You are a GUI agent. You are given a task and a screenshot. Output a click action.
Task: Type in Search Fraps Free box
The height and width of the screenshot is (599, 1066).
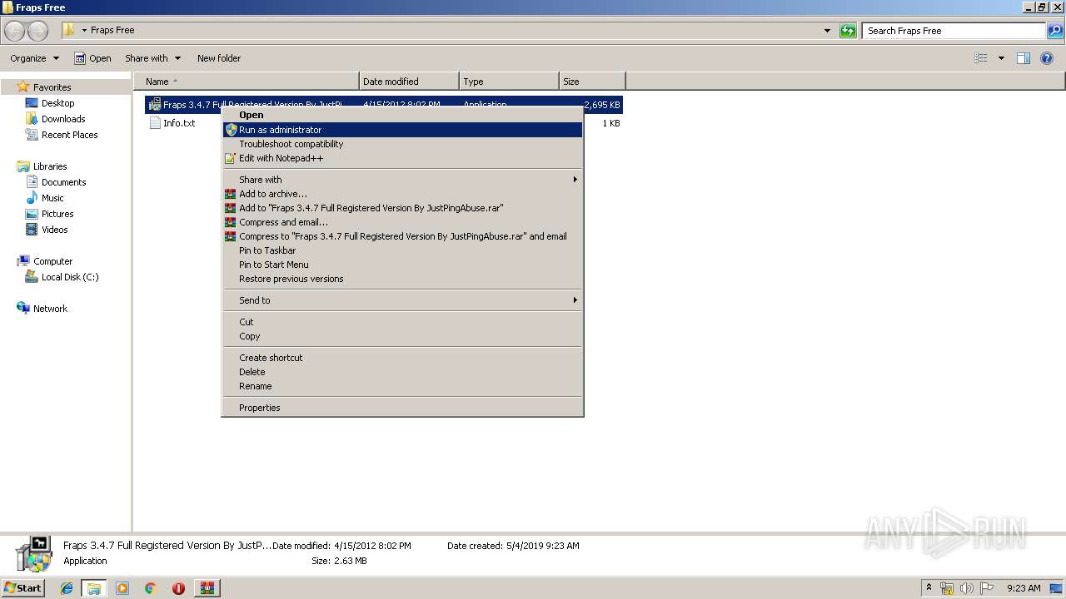click(x=954, y=31)
